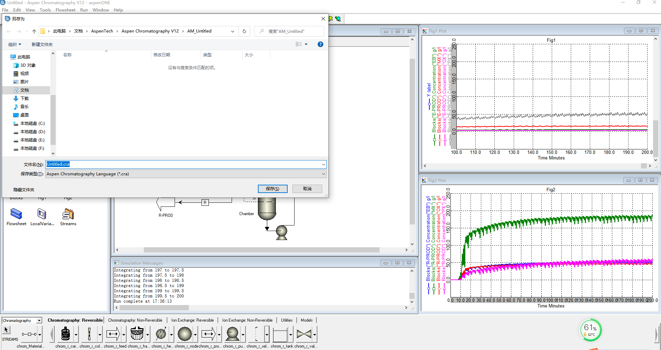Viewport: 661px width, 350px height.
Task: Open the save as type dropdown
Action: [323, 174]
